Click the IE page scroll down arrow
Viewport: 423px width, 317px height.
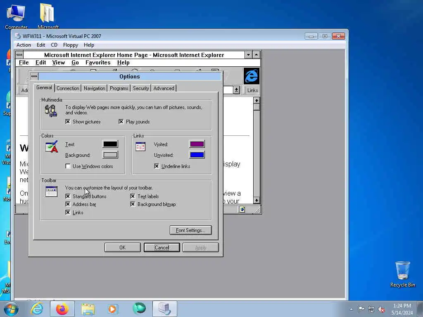[x=257, y=200]
